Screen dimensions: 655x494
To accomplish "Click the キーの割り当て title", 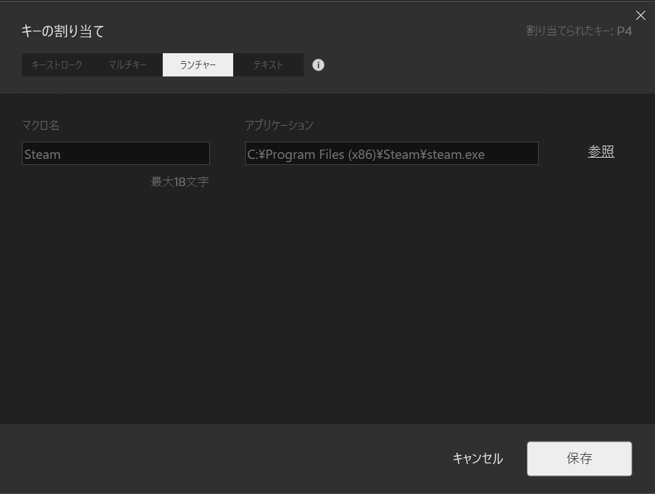I will (x=62, y=31).
